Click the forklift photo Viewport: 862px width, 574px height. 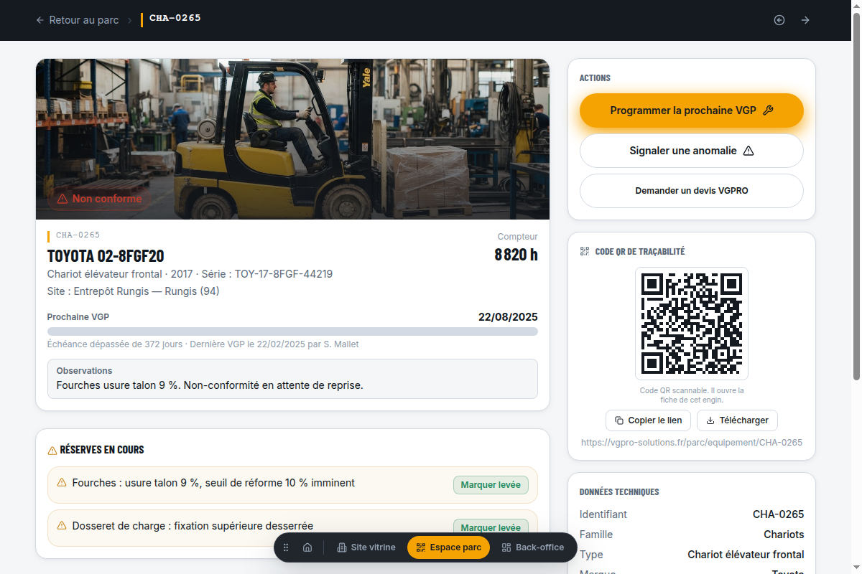[x=292, y=139]
